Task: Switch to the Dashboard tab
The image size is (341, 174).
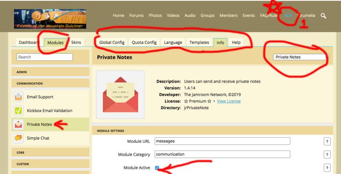Action: (x=29, y=42)
